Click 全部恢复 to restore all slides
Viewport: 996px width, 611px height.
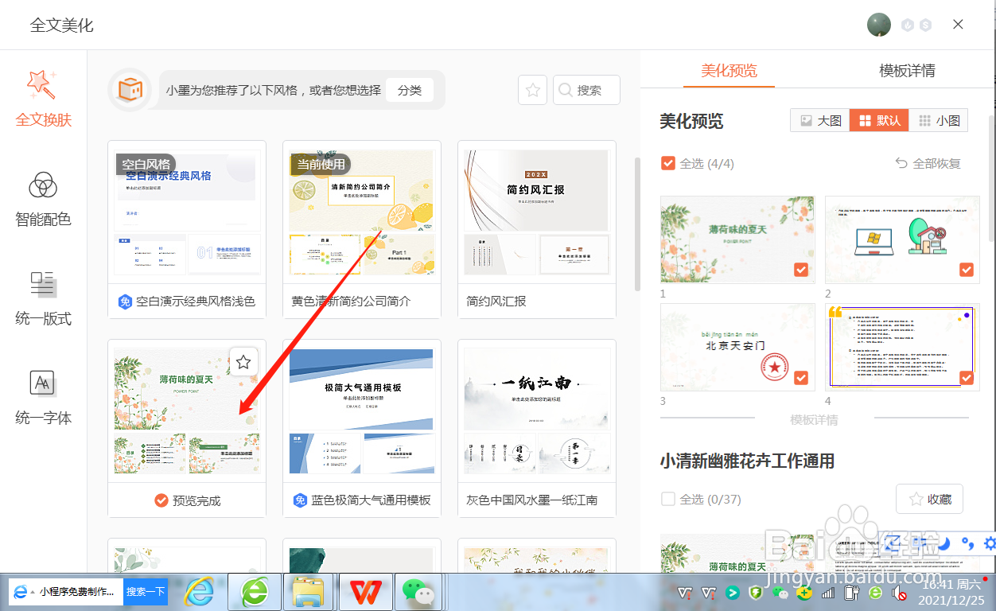tap(928, 163)
